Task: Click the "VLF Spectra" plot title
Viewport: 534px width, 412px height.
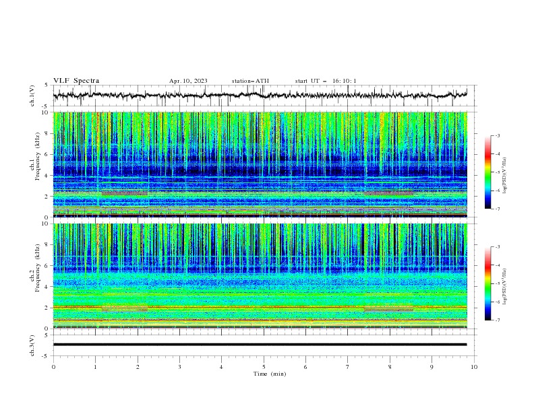Action: pos(76,81)
